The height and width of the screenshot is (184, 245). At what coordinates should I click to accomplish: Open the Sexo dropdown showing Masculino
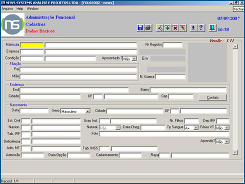click(x=87, y=111)
